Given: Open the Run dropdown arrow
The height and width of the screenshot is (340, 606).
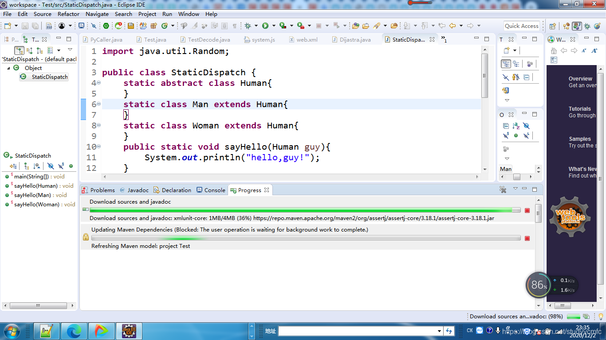Looking at the screenshot, I should coord(274,26).
